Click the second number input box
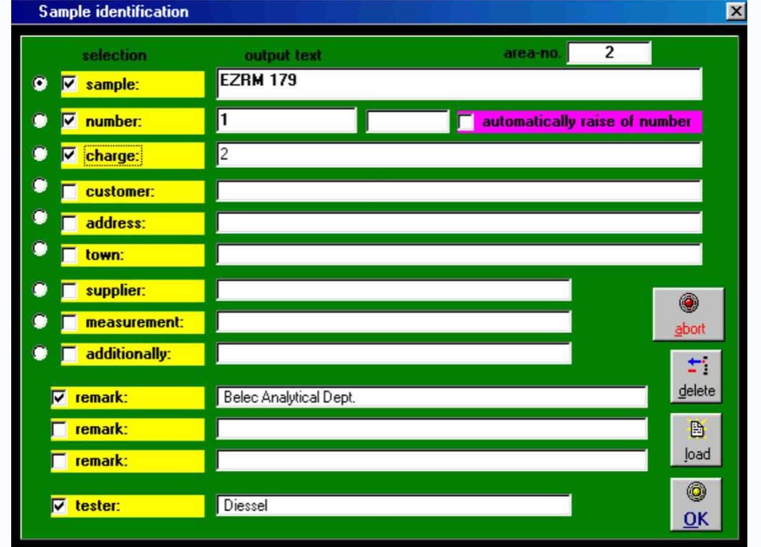The image size is (761, 547). (x=407, y=122)
